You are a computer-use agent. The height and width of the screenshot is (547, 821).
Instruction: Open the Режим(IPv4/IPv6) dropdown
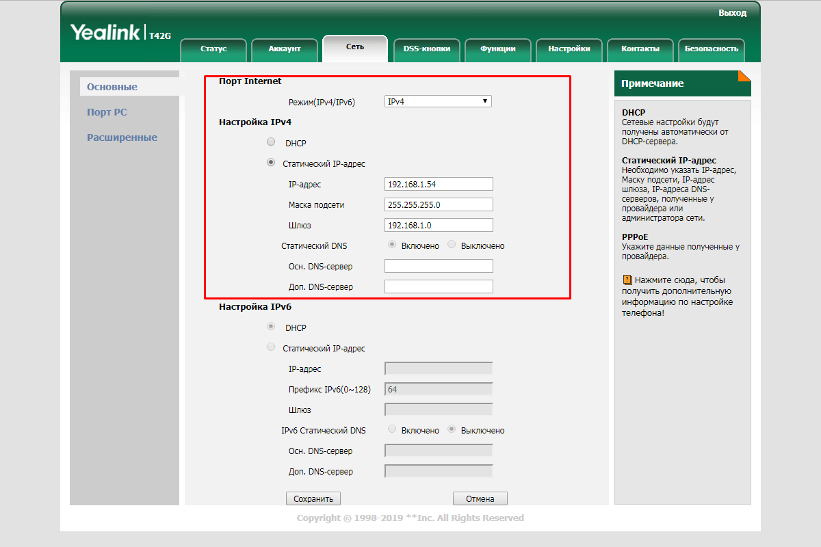(438, 101)
